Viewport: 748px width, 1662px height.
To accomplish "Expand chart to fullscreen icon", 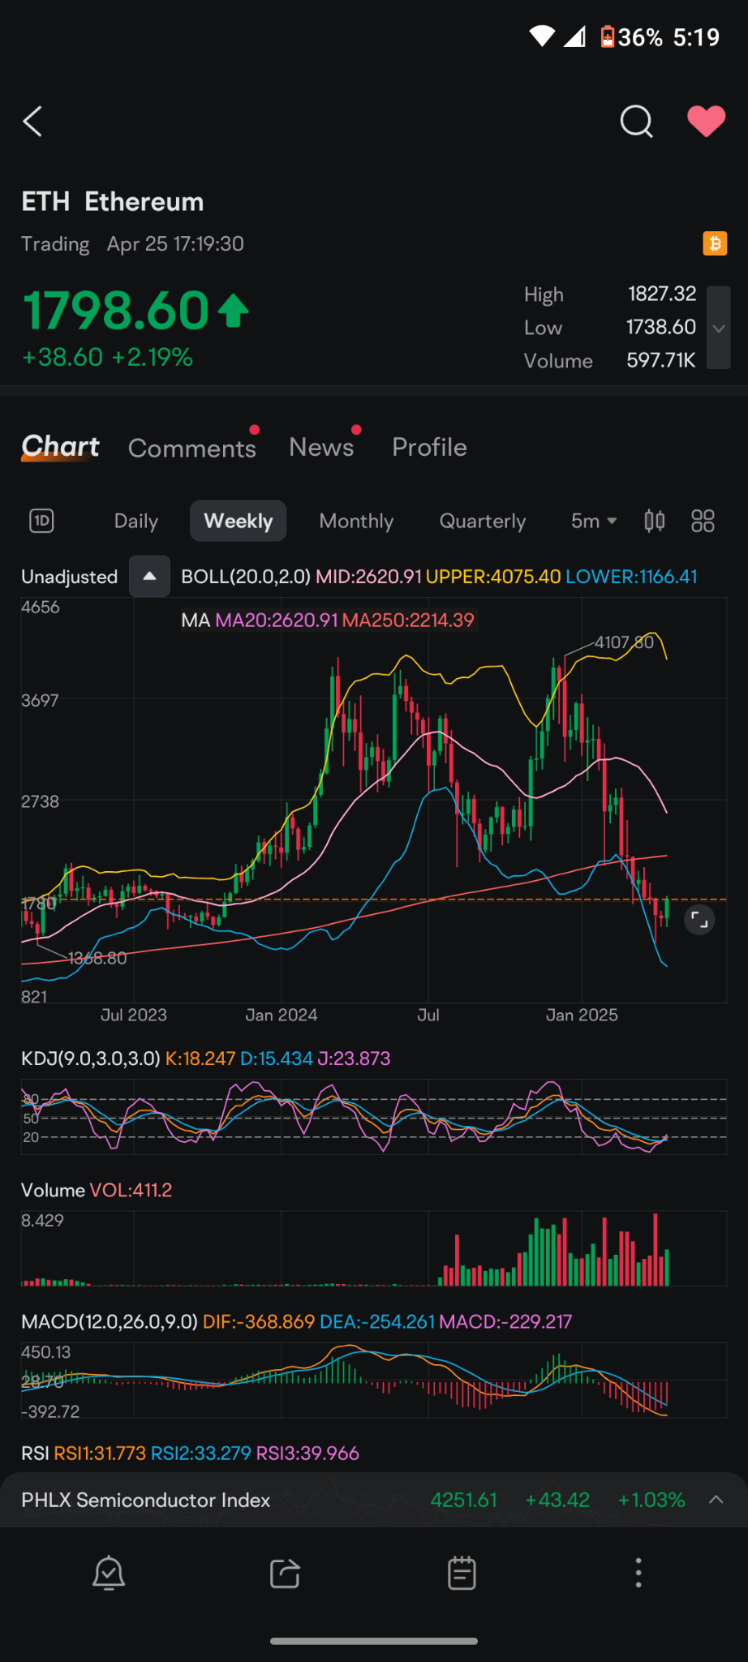I will tap(699, 920).
